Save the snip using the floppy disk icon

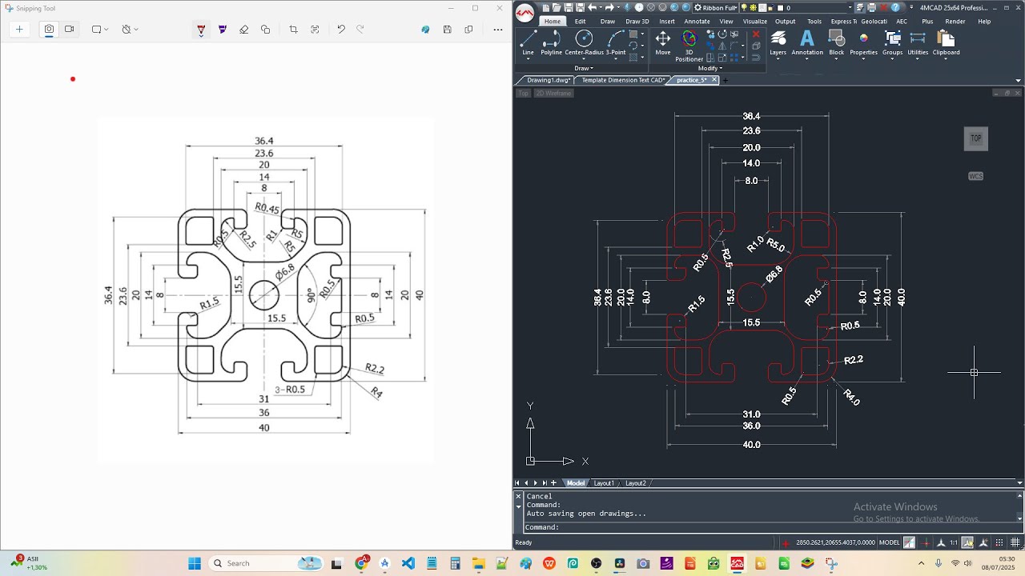coord(447,30)
